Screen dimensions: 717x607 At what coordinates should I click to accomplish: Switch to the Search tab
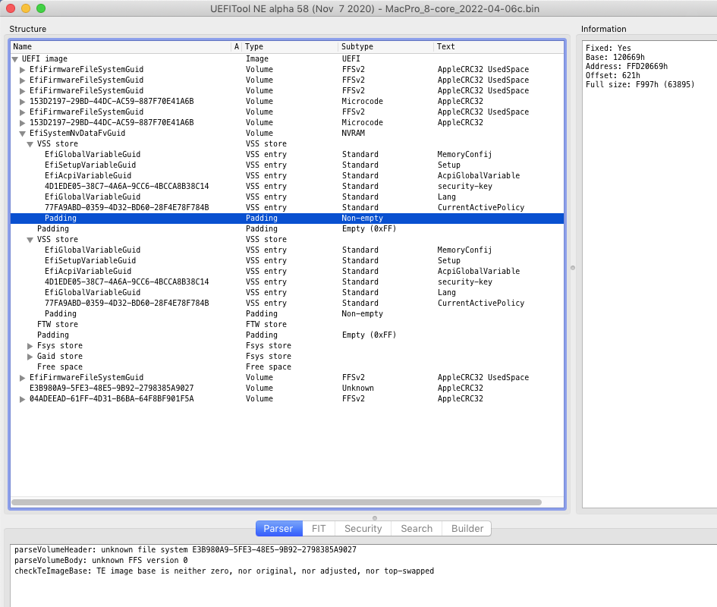[x=417, y=529]
